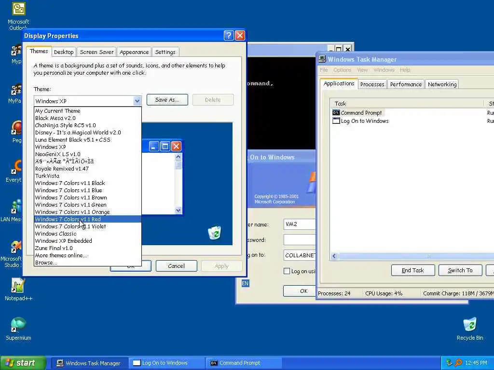Choose Windows 7 Colors v1.1 Black theme
The image size is (494, 370).
[x=88, y=183]
